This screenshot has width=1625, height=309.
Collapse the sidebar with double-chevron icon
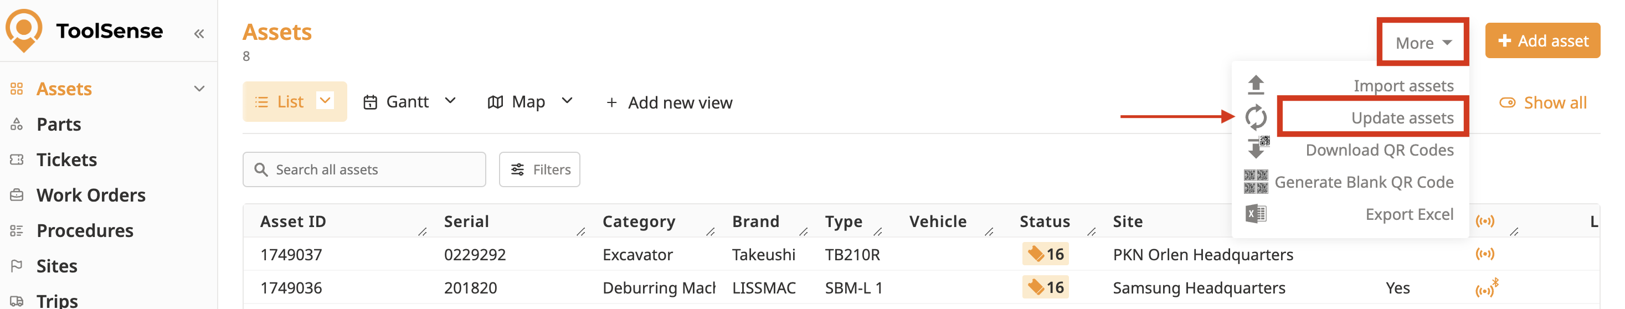pyautogui.click(x=199, y=33)
